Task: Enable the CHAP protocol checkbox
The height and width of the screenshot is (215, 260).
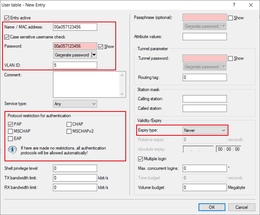Action: point(69,124)
